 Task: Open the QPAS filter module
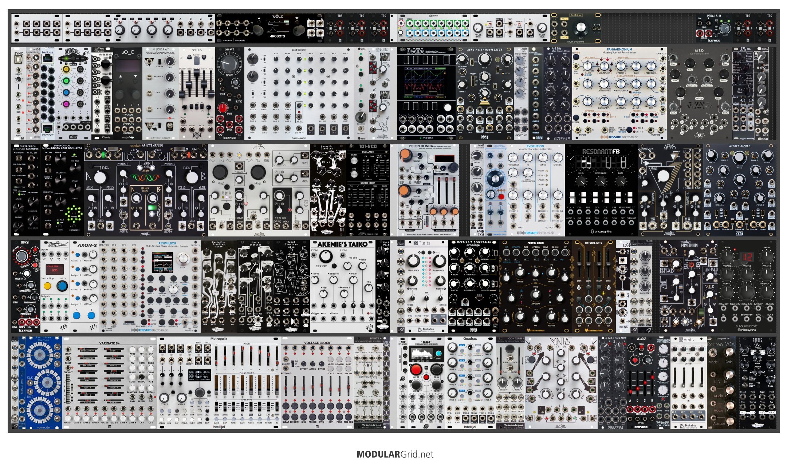click(x=670, y=190)
